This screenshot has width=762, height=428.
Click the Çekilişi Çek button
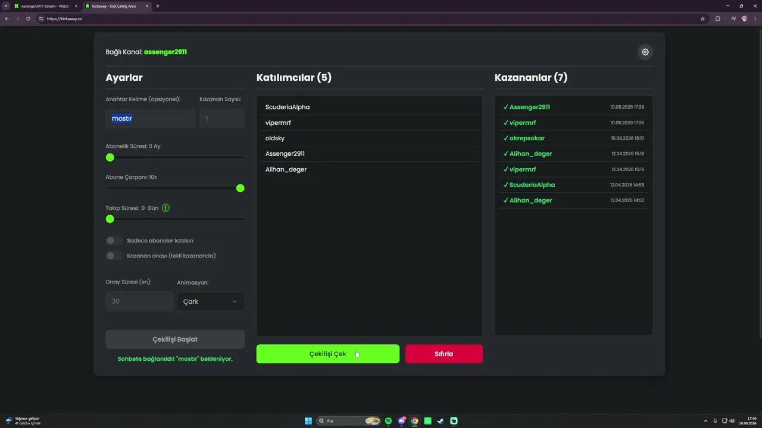coord(328,354)
